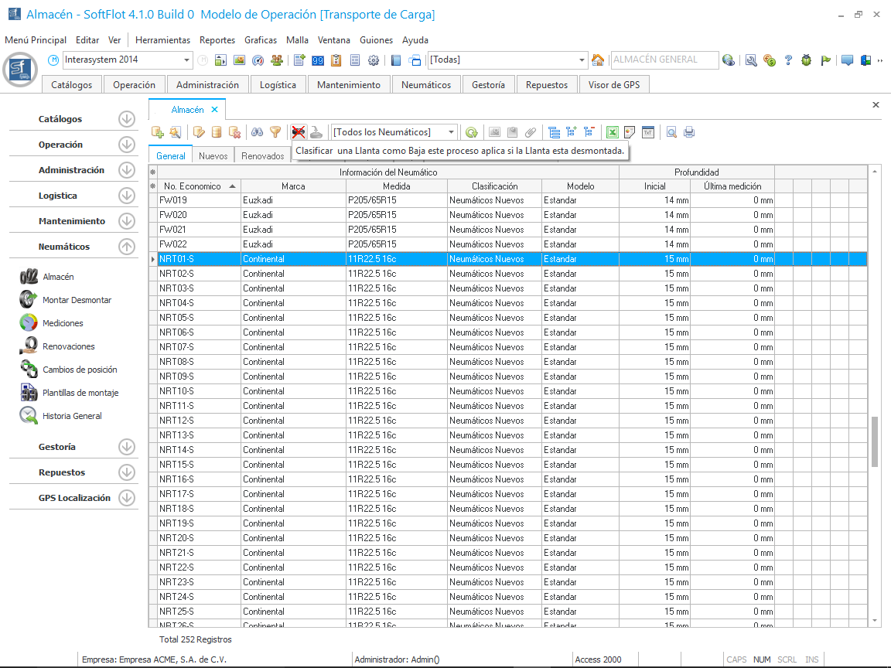Select the NRT05-S tire row
The width and height of the screenshot is (891, 668).
click(x=176, y=318)
